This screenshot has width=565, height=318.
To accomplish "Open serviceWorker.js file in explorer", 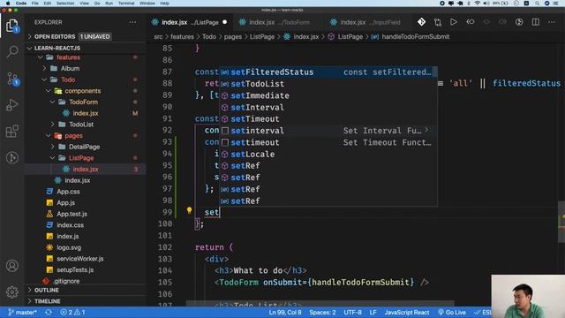I will (80, 259).
